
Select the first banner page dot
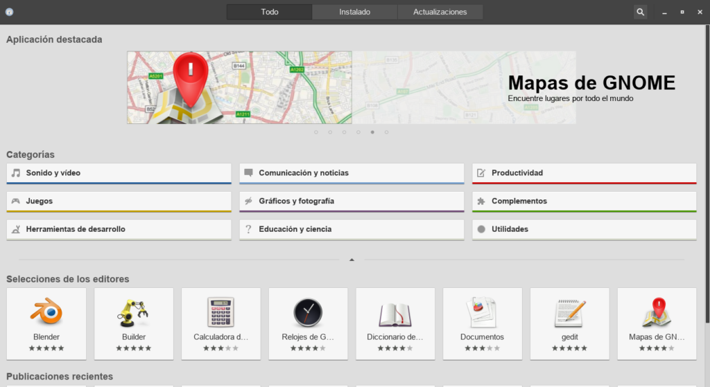pyautogui.click(x=316, y=132)
